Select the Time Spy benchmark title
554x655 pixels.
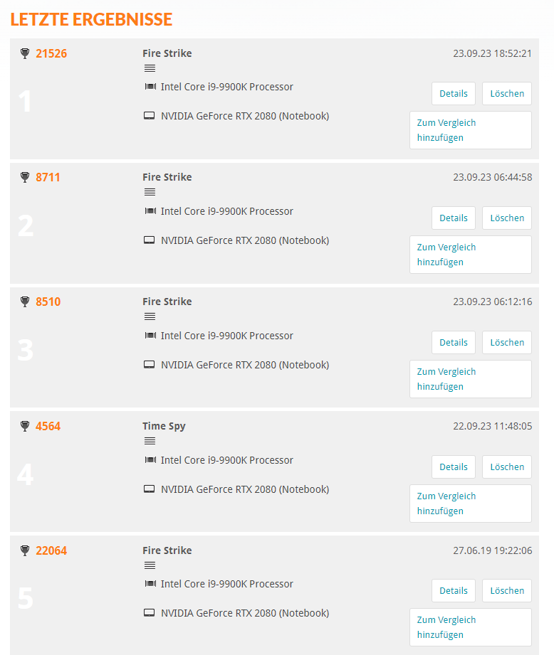click(164, 426)
